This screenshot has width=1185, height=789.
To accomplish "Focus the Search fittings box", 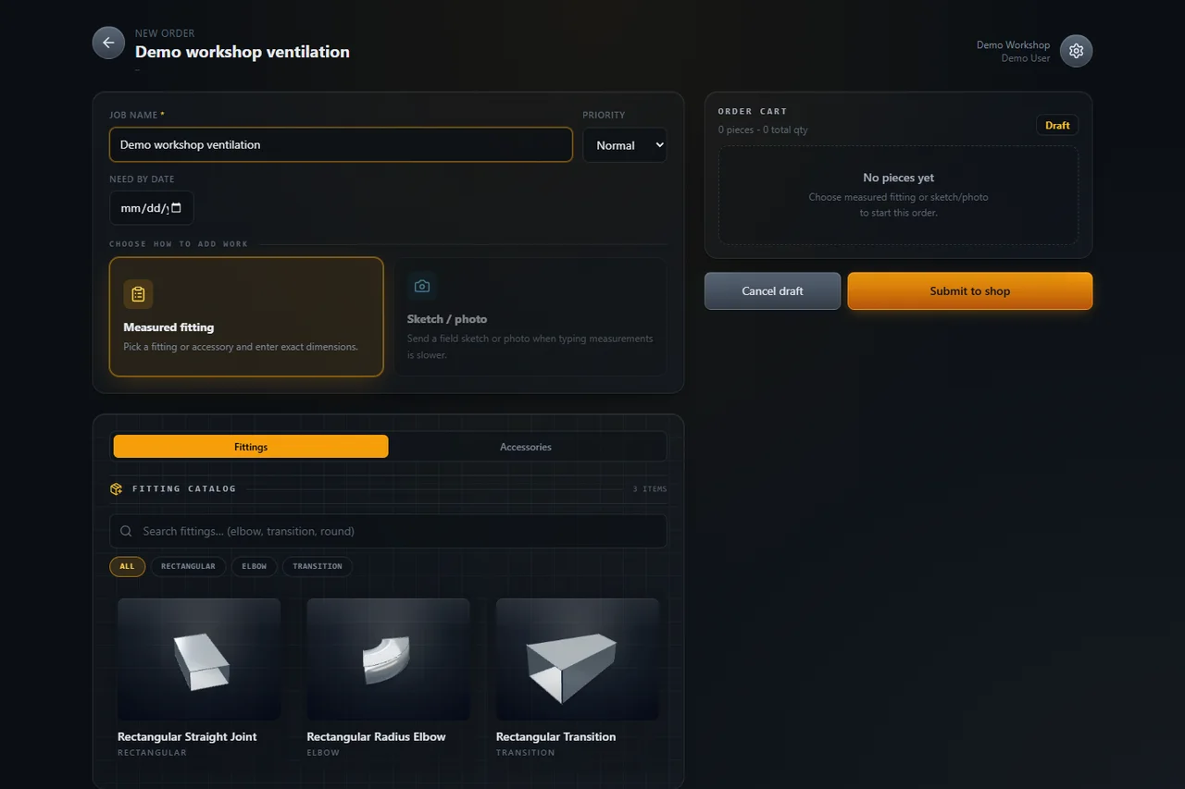I will (388, 531).
